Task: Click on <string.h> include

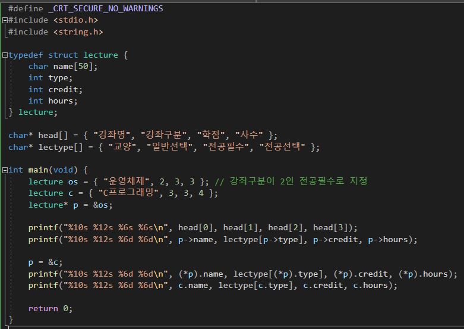Action: pos(78,32)
